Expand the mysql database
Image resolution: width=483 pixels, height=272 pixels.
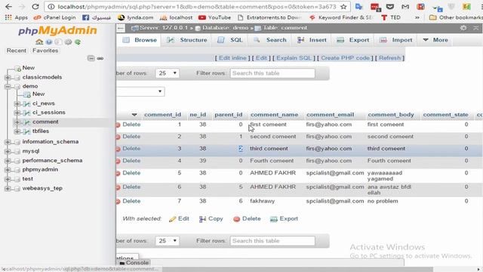tap(8, 151)
